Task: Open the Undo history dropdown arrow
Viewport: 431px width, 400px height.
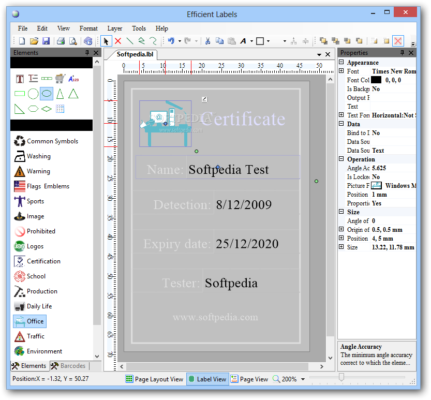Action: pyautogui.click(x=180, y=41)
